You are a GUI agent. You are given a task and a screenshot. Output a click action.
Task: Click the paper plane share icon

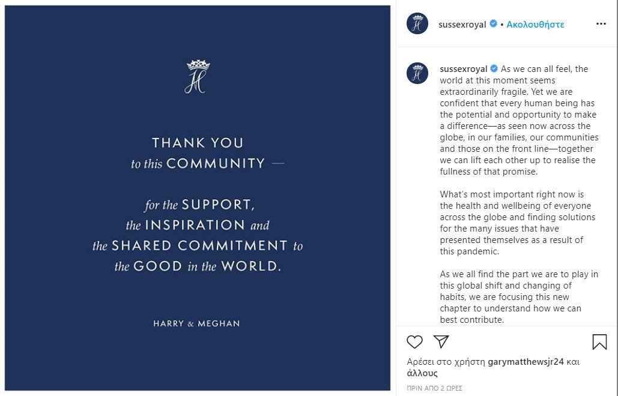click(441, 342)
